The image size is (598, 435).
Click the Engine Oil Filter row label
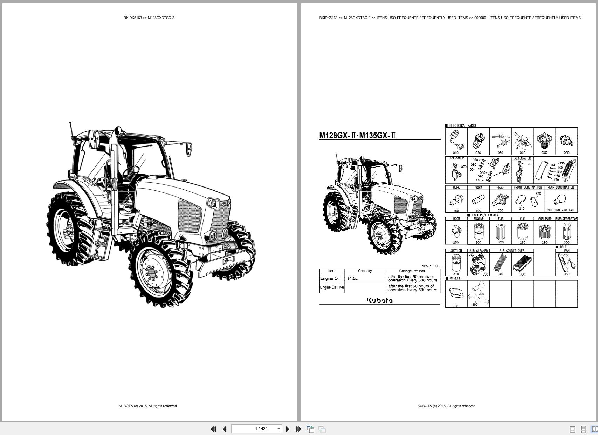[332, 287]
